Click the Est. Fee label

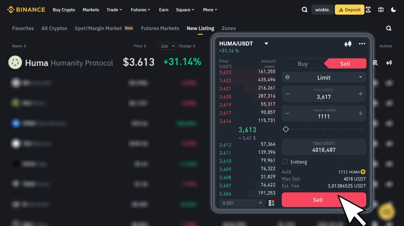click(290, 186)
